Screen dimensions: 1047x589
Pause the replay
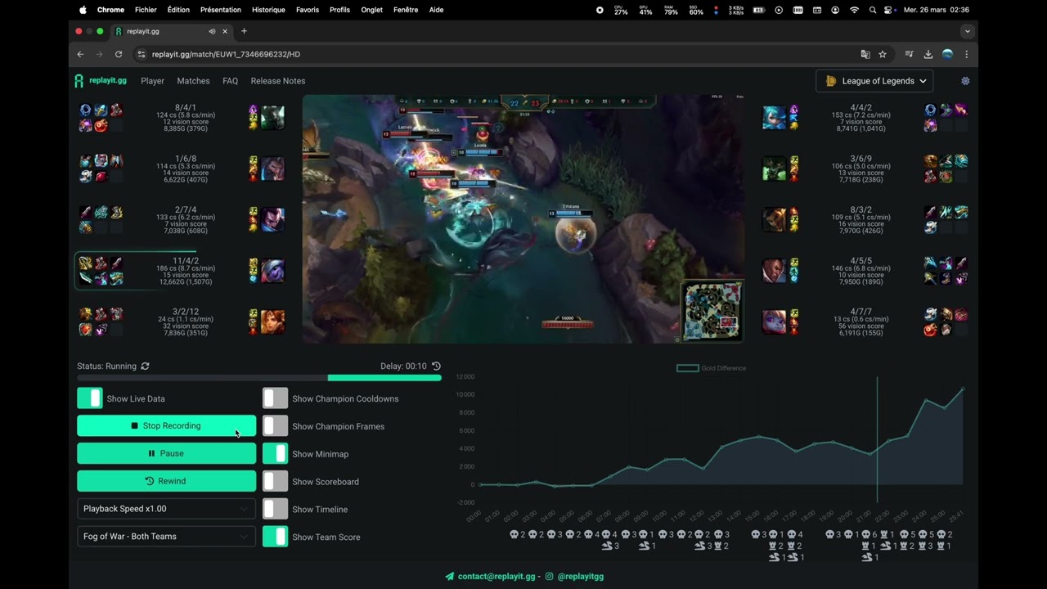(x=166, y=453)
